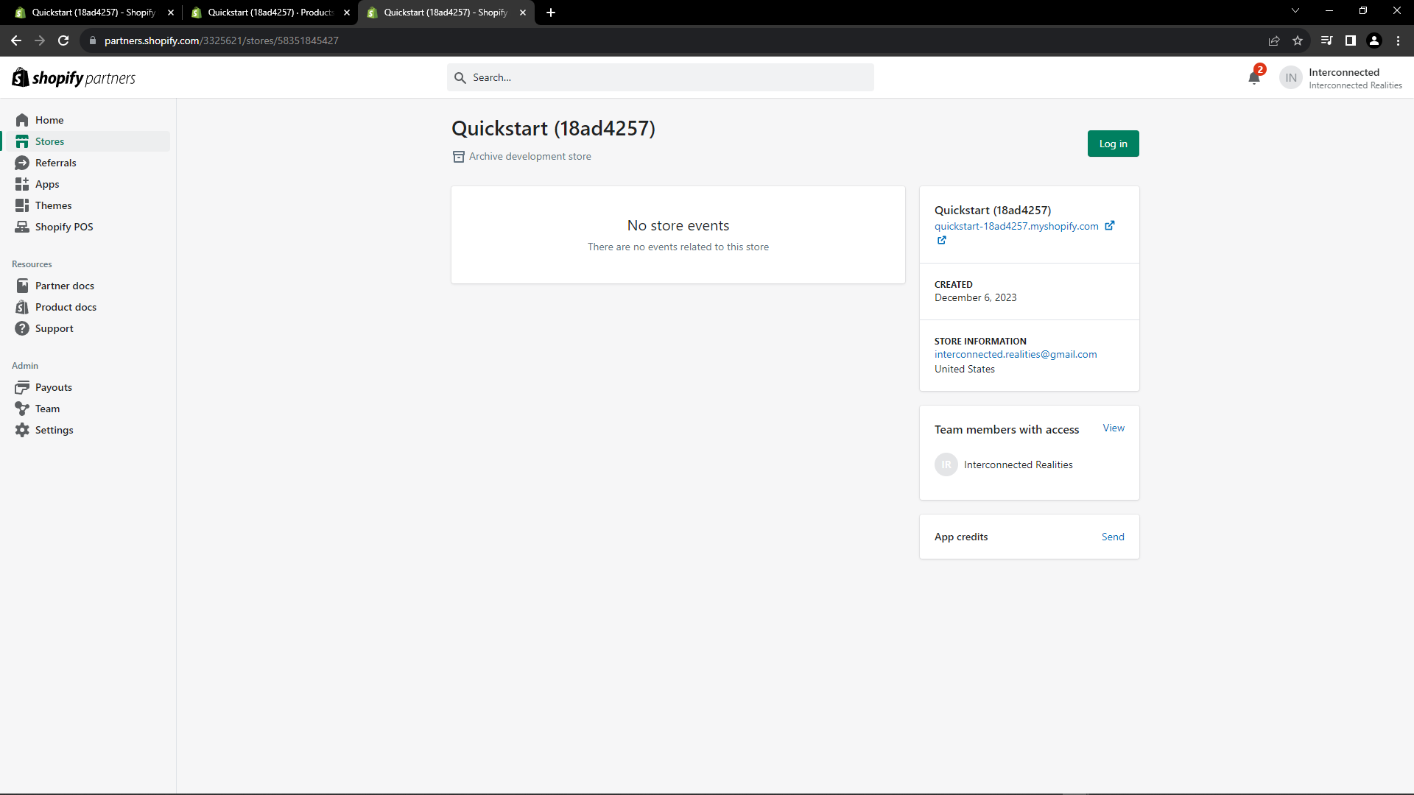1414x795 pixels.
Task: Open Referrals from the sidebar
Action: (55, 163)
